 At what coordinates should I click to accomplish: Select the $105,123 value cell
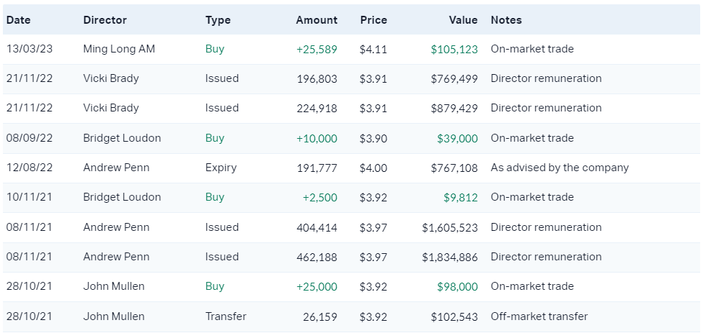pyautogui.click(x=454, y=49)
